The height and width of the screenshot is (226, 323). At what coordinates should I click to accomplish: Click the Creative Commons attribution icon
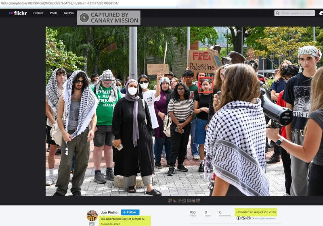pos(238,218)
